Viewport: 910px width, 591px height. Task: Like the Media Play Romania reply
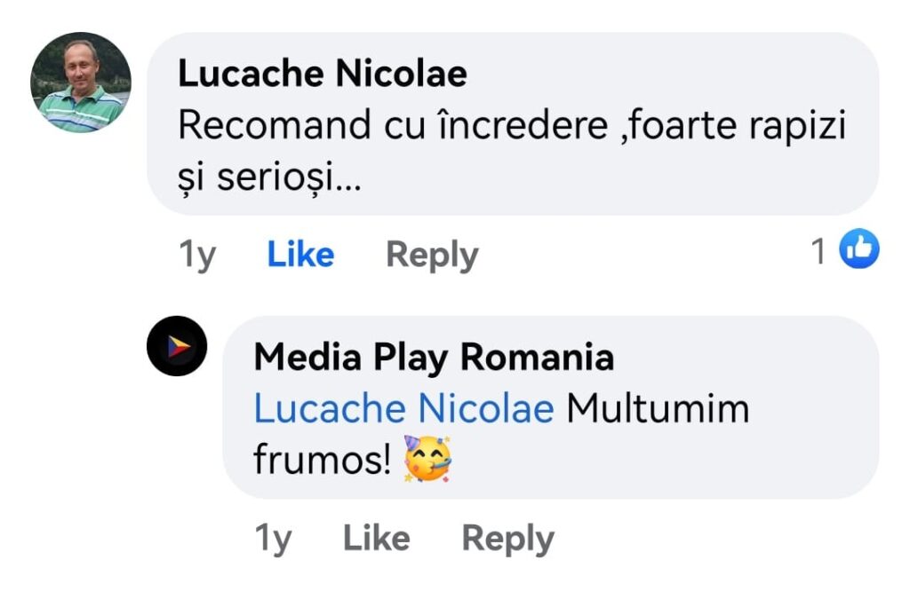coord(377,538)
